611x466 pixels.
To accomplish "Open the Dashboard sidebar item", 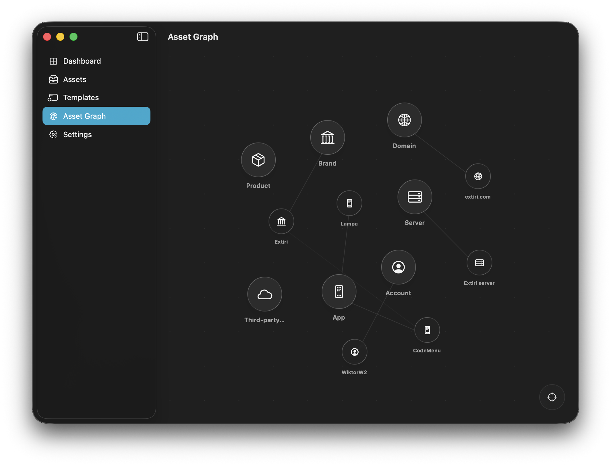I will [x=82, y=61].
